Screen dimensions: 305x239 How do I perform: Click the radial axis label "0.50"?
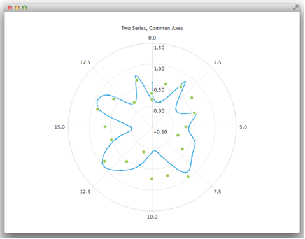[159, 90]
